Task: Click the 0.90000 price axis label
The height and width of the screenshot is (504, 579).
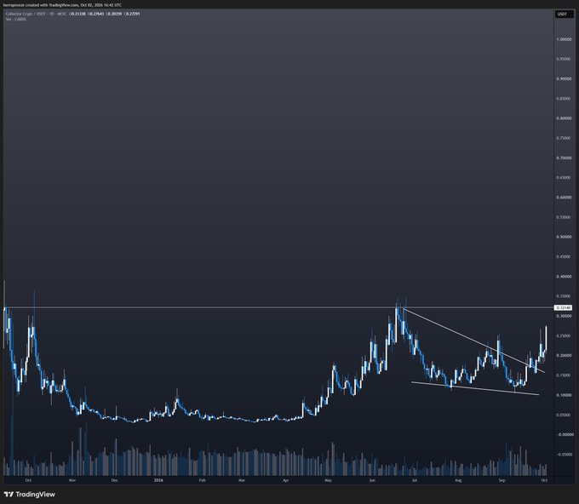Action: pos(564,78)
